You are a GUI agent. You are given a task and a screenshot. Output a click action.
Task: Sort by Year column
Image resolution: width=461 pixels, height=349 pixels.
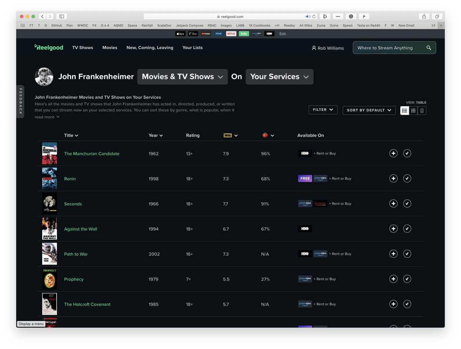[156, 135]
